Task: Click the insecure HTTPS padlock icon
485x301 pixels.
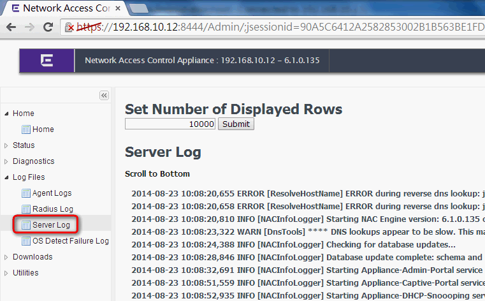Action: tap(69, 27)
